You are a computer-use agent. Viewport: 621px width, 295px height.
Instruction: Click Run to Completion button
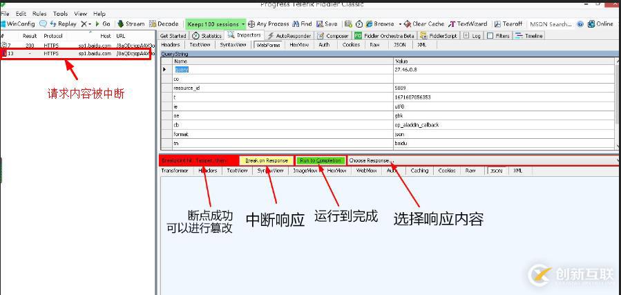coord(321,161)
